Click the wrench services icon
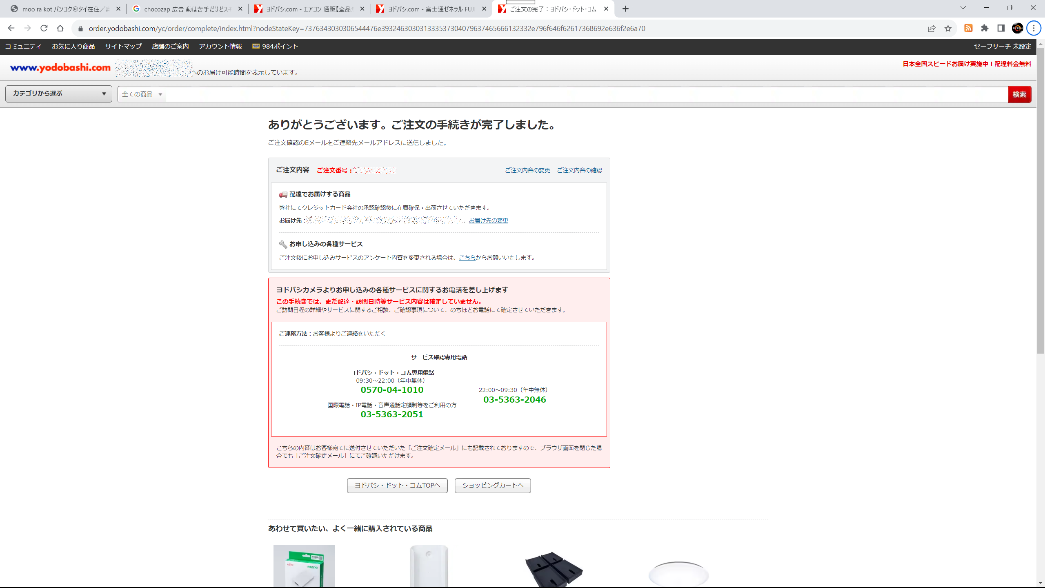The height and width of the screenshot is (588, 1045). tap(283, 244)
